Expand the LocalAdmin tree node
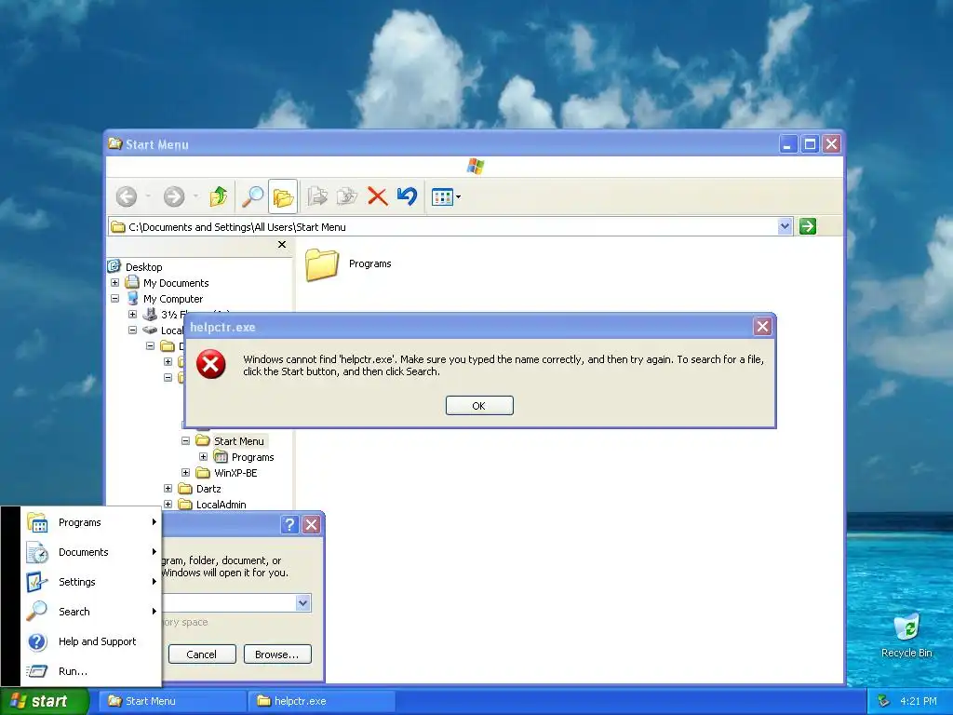 168,504
